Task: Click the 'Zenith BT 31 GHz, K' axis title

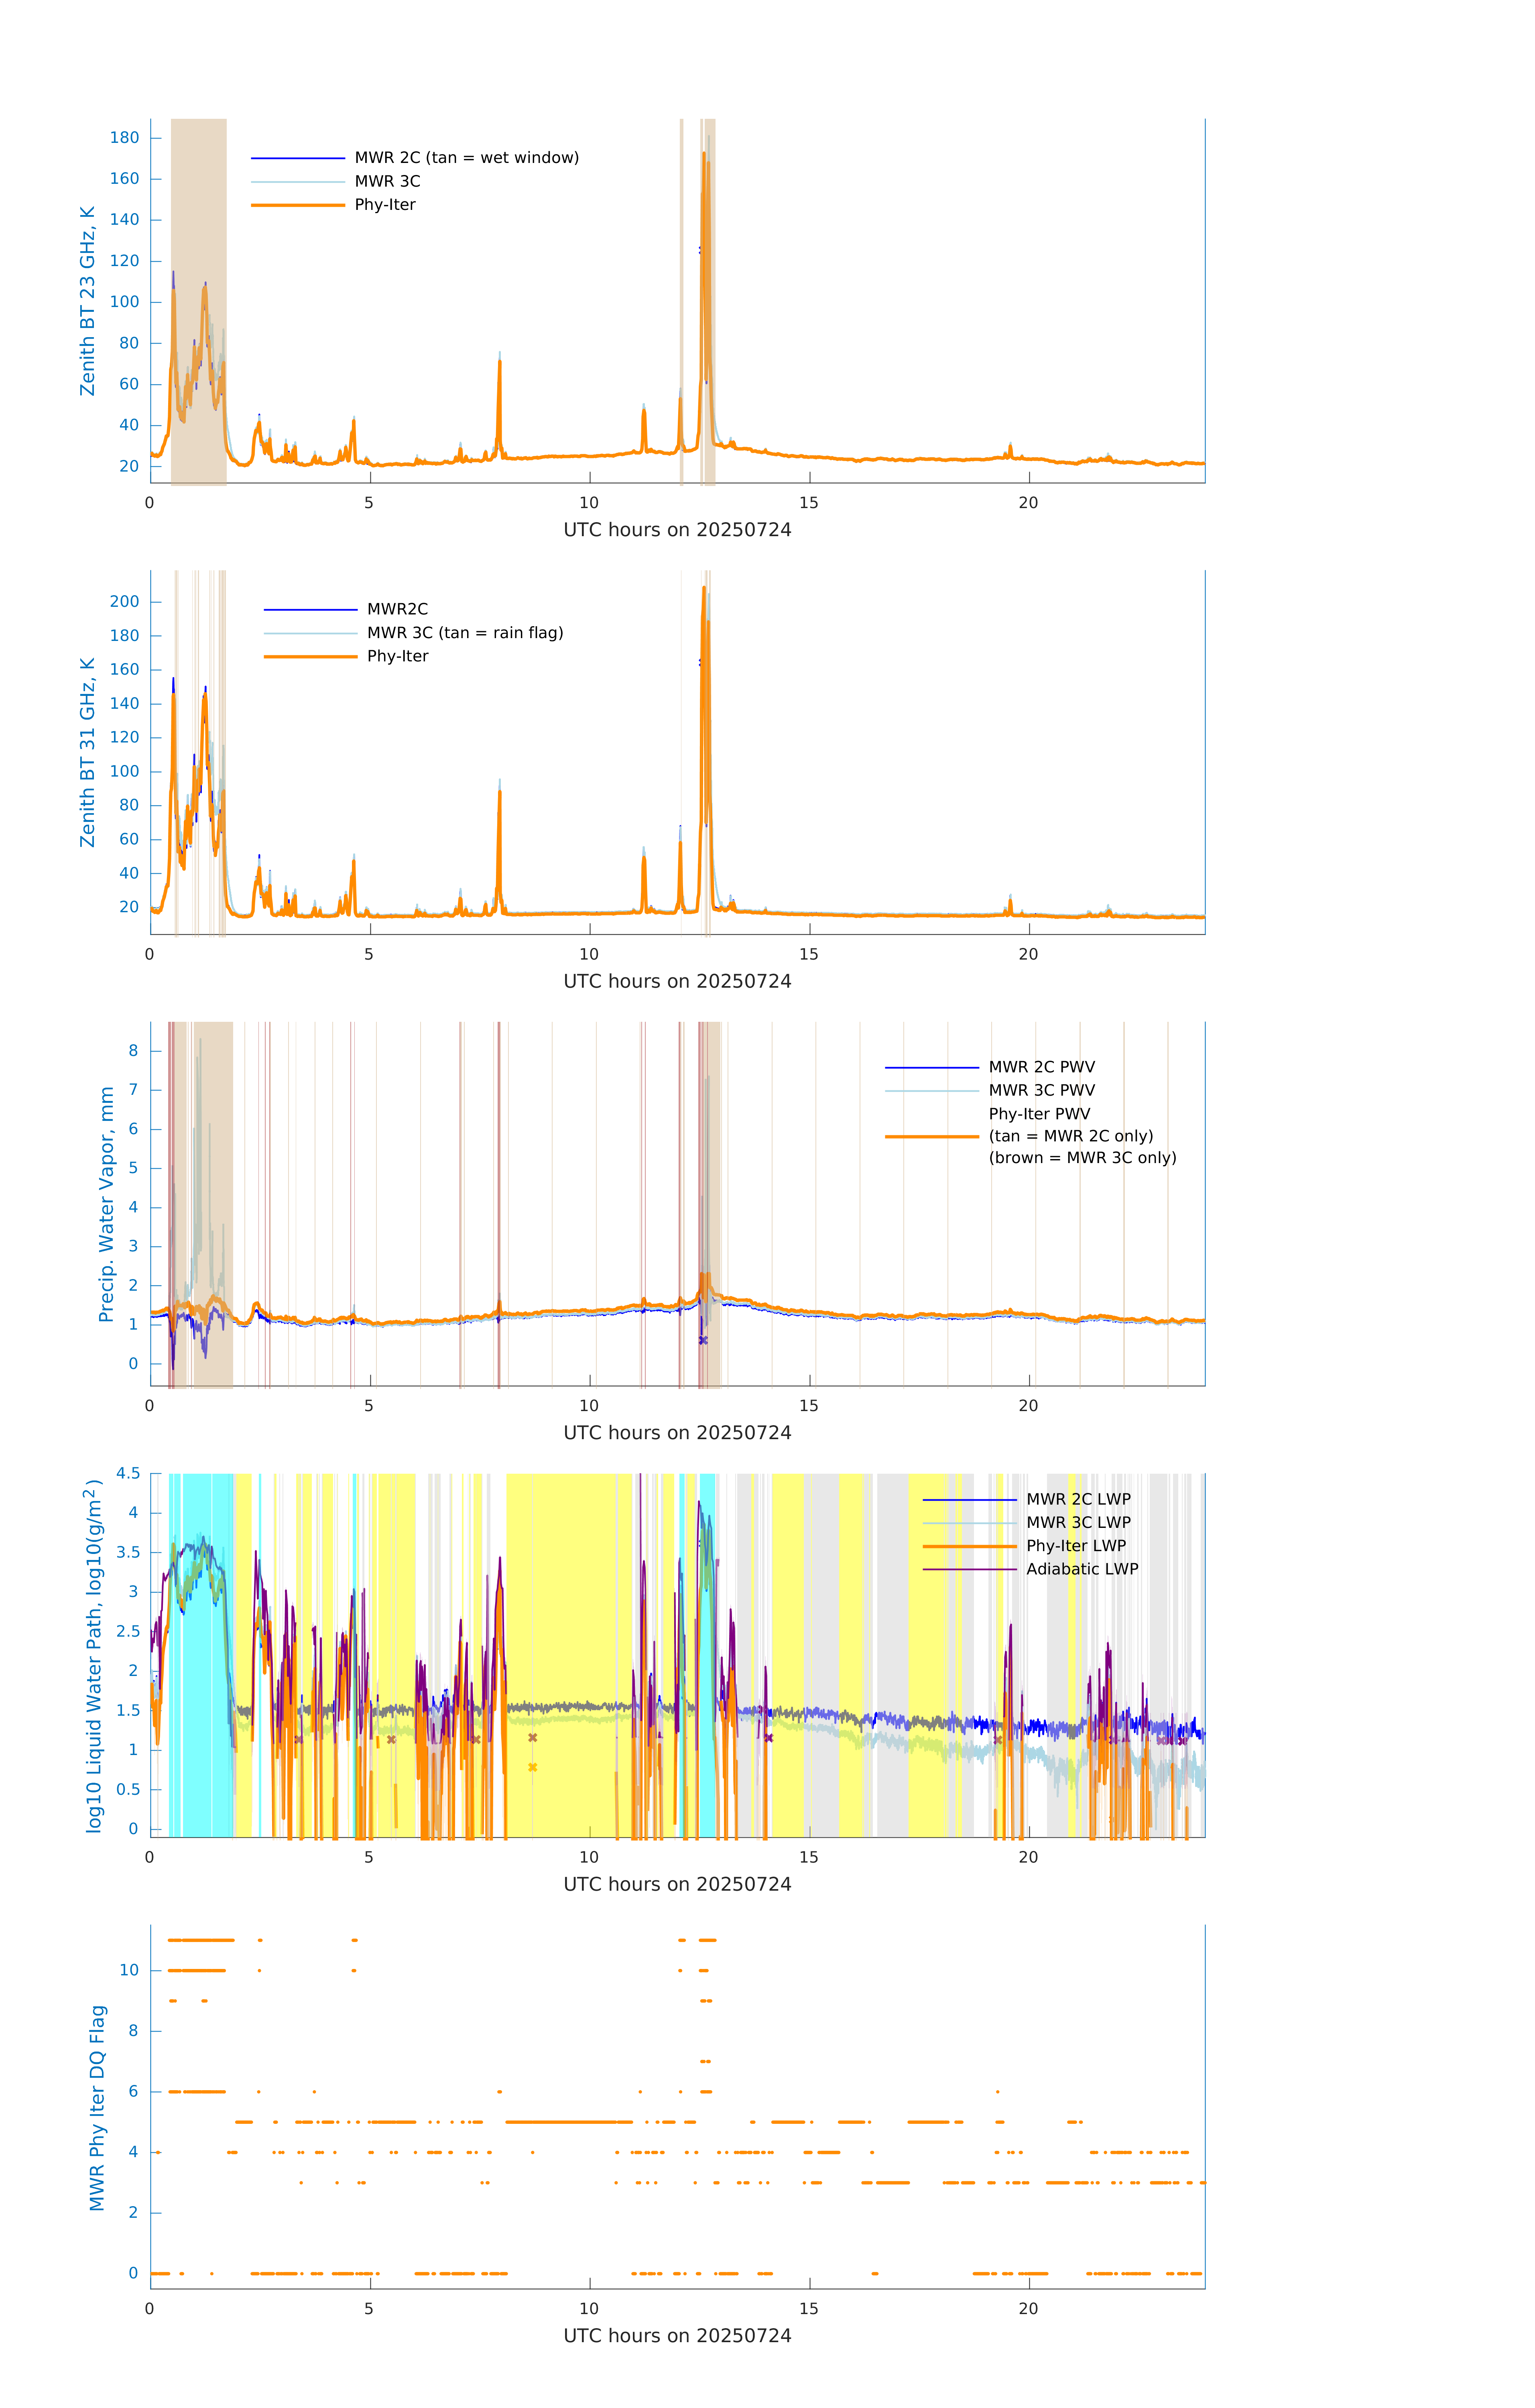Action: tap(88, 752)
